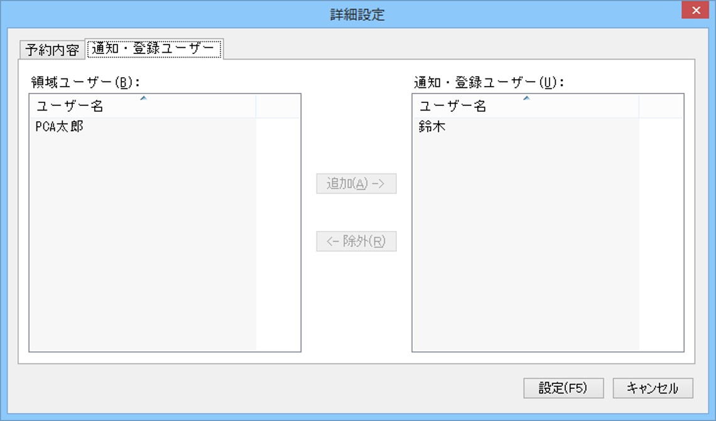This screenshot has height=421, width=716.
Task: Switch to the 予約内容 tab
Action: (x=52, y=50)
